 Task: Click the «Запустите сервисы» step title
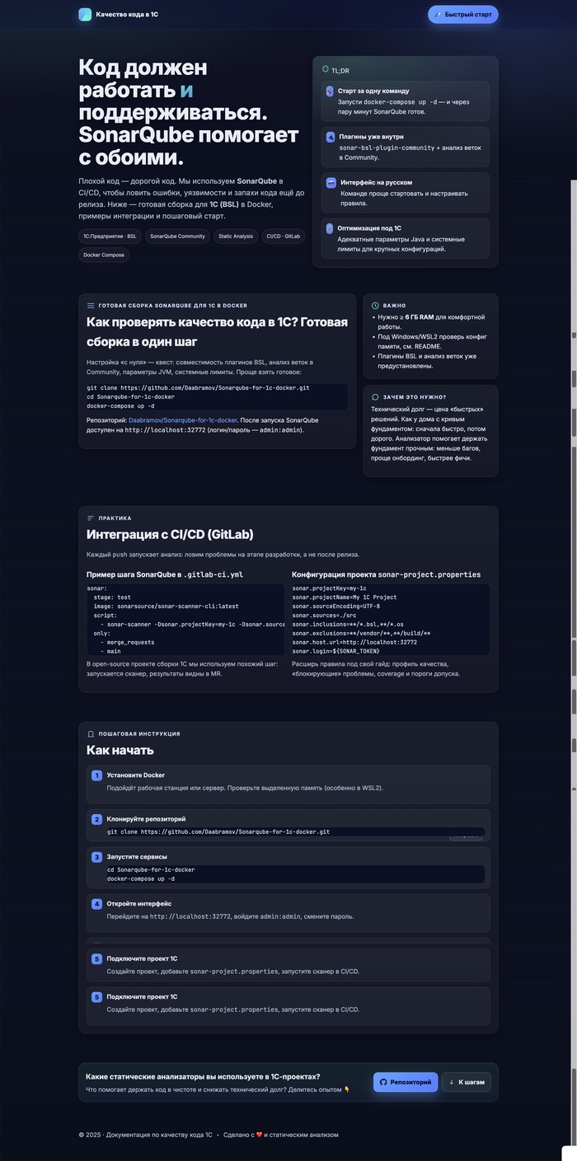137,857
